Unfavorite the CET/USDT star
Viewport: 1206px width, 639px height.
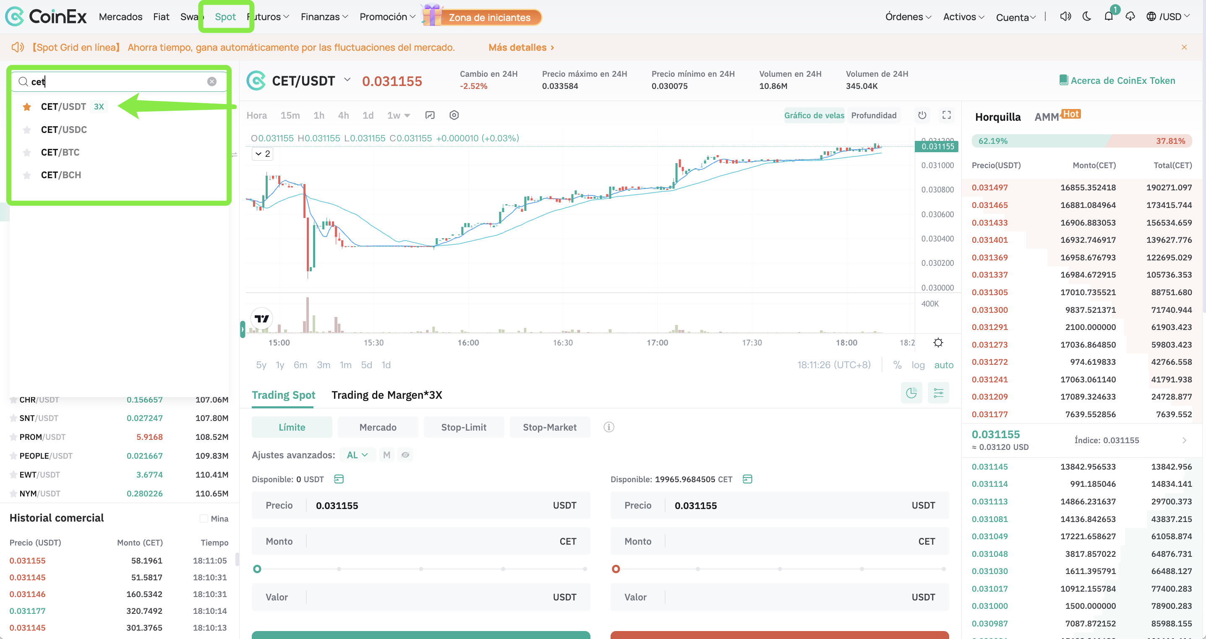[27, 106]
